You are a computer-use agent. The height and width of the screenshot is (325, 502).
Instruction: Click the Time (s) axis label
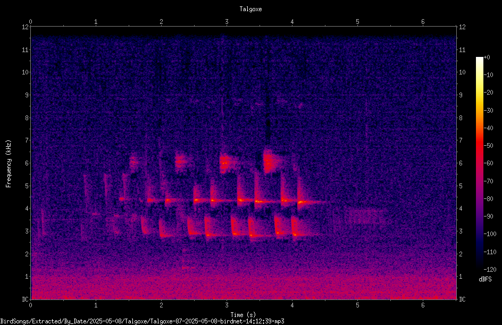tap(243, 315)
